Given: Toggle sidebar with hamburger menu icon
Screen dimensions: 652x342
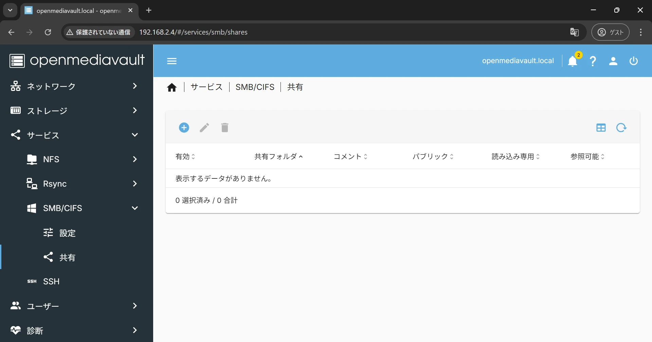Looking at the screenshot, I should [172, 61].
